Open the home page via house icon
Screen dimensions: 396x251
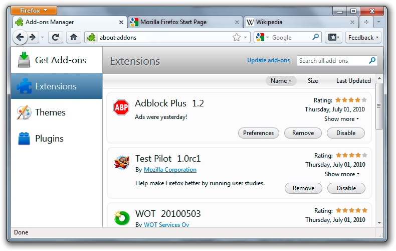coord(74,38)
